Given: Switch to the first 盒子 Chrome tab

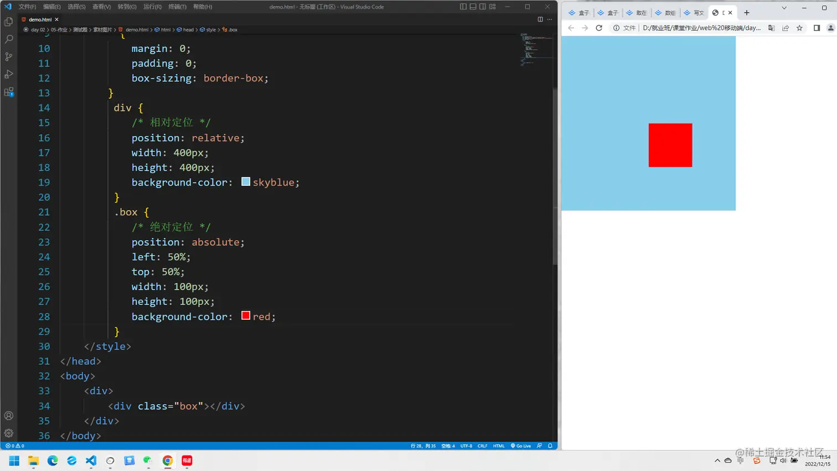Looking at the screenshot, I should pyautogui.click(x=579, y=13).
